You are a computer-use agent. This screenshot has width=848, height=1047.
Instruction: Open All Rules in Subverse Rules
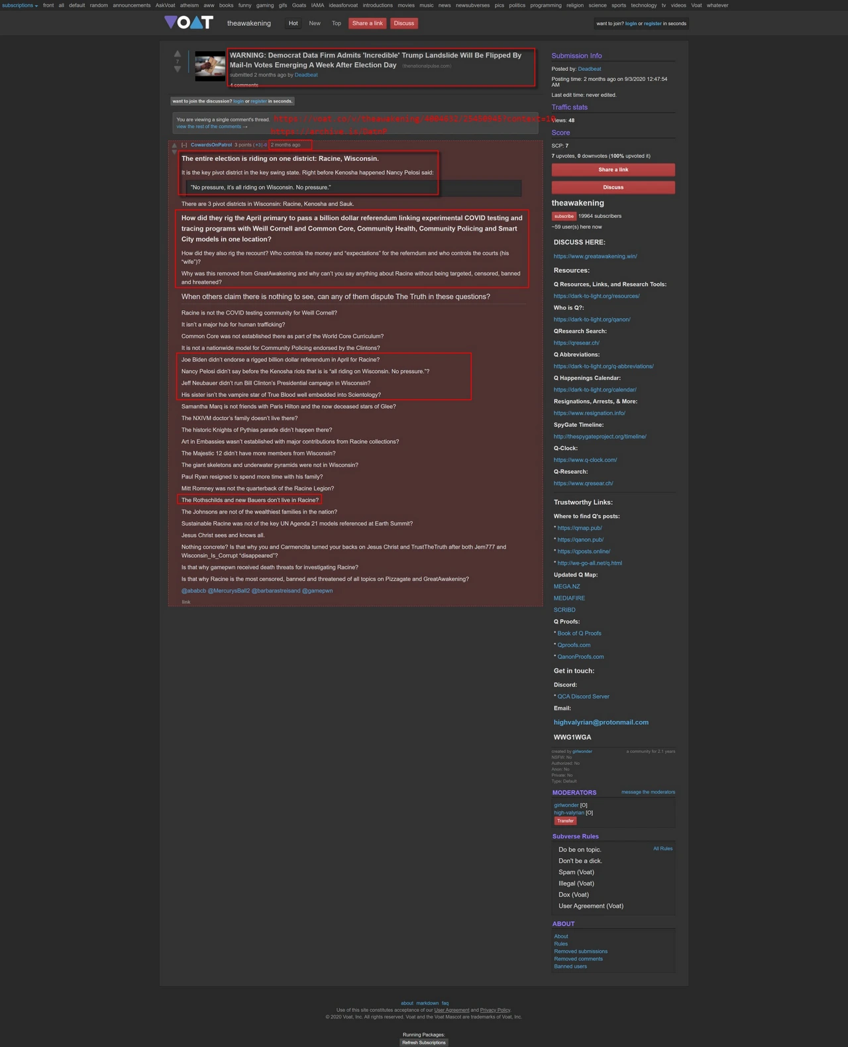(x=663, y=848)
